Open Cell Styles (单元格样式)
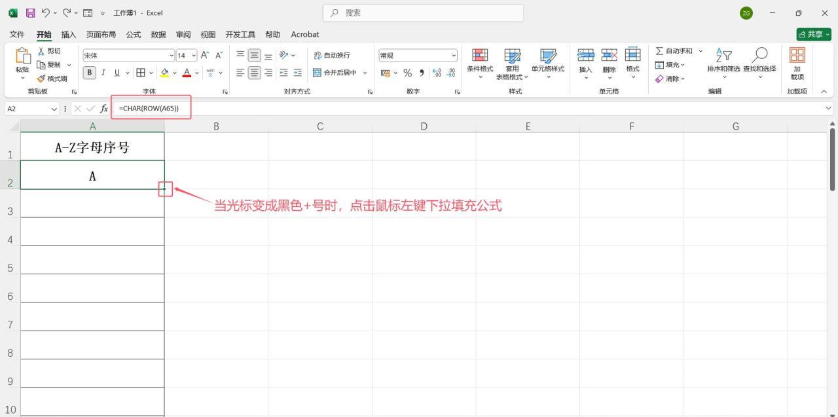Screen dimensions: 838x417 click(548, 63)
